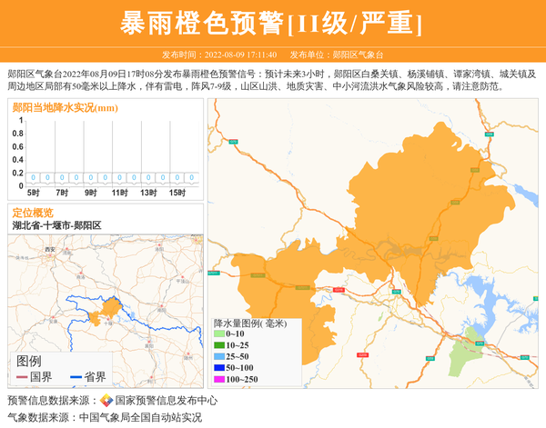The width and height of the screenshot is (546, 428).
Task: Click the 暴雨橙色预警 title banner
Action: pos(272,23)
